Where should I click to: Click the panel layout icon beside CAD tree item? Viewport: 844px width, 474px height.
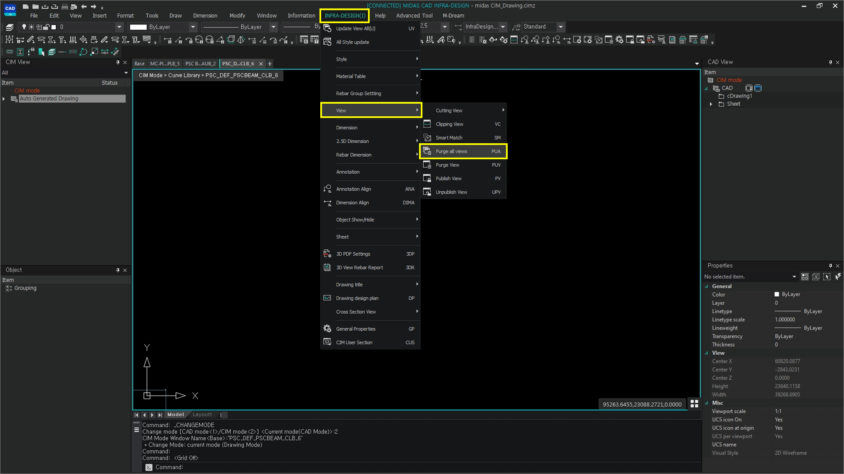pyautogui.click(x=749, y=88)
